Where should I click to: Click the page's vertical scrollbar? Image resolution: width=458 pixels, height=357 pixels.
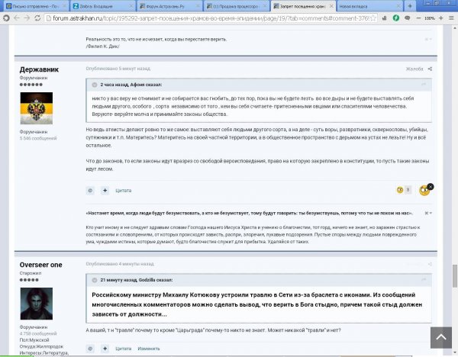[454, 191]
